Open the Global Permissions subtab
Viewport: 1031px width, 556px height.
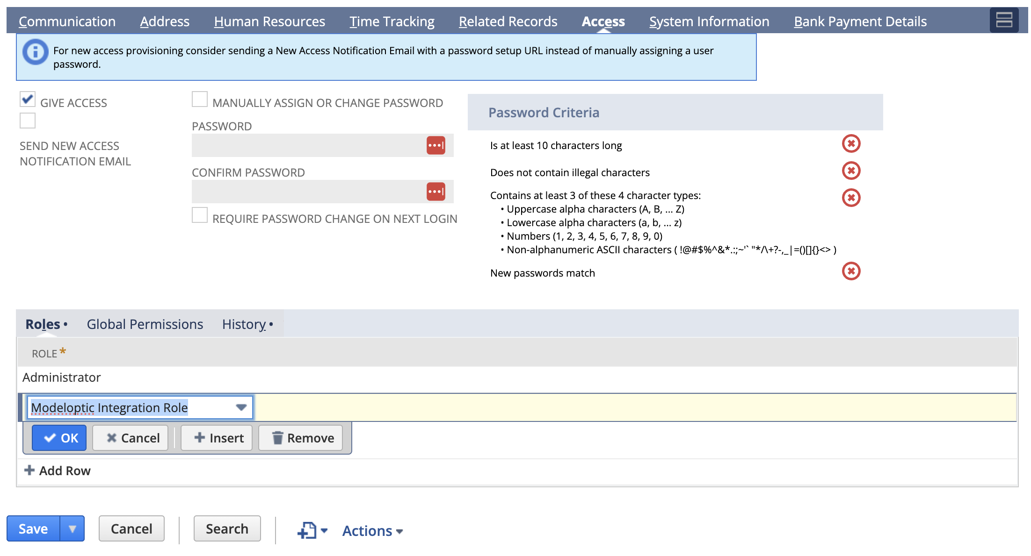(x=145, y=324)
